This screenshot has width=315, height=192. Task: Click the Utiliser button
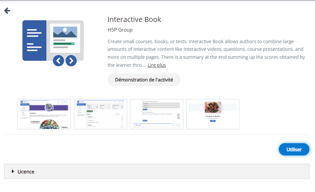point(294,149)
